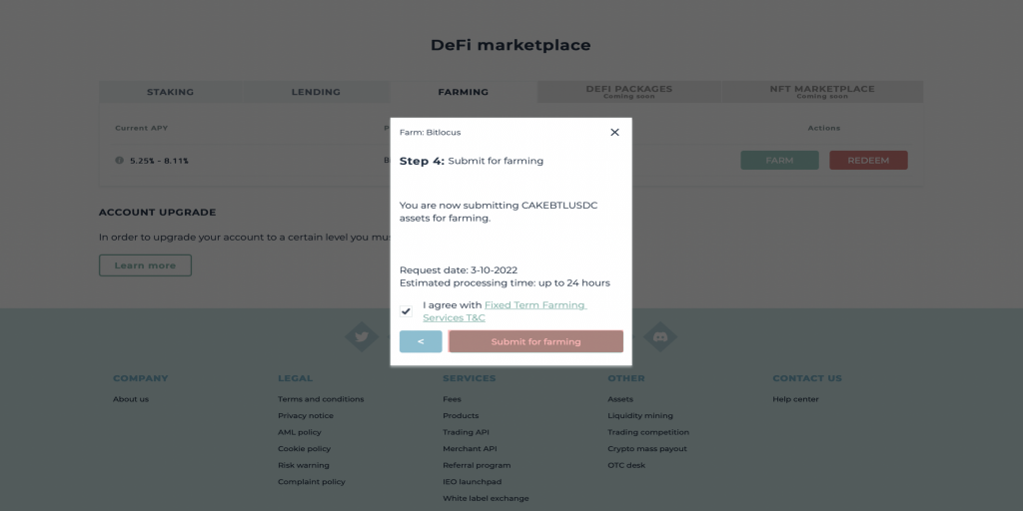The height and width of the screenshot is (511, 1023).
Task: Open Merchant API link
Action: click(470, 449)
